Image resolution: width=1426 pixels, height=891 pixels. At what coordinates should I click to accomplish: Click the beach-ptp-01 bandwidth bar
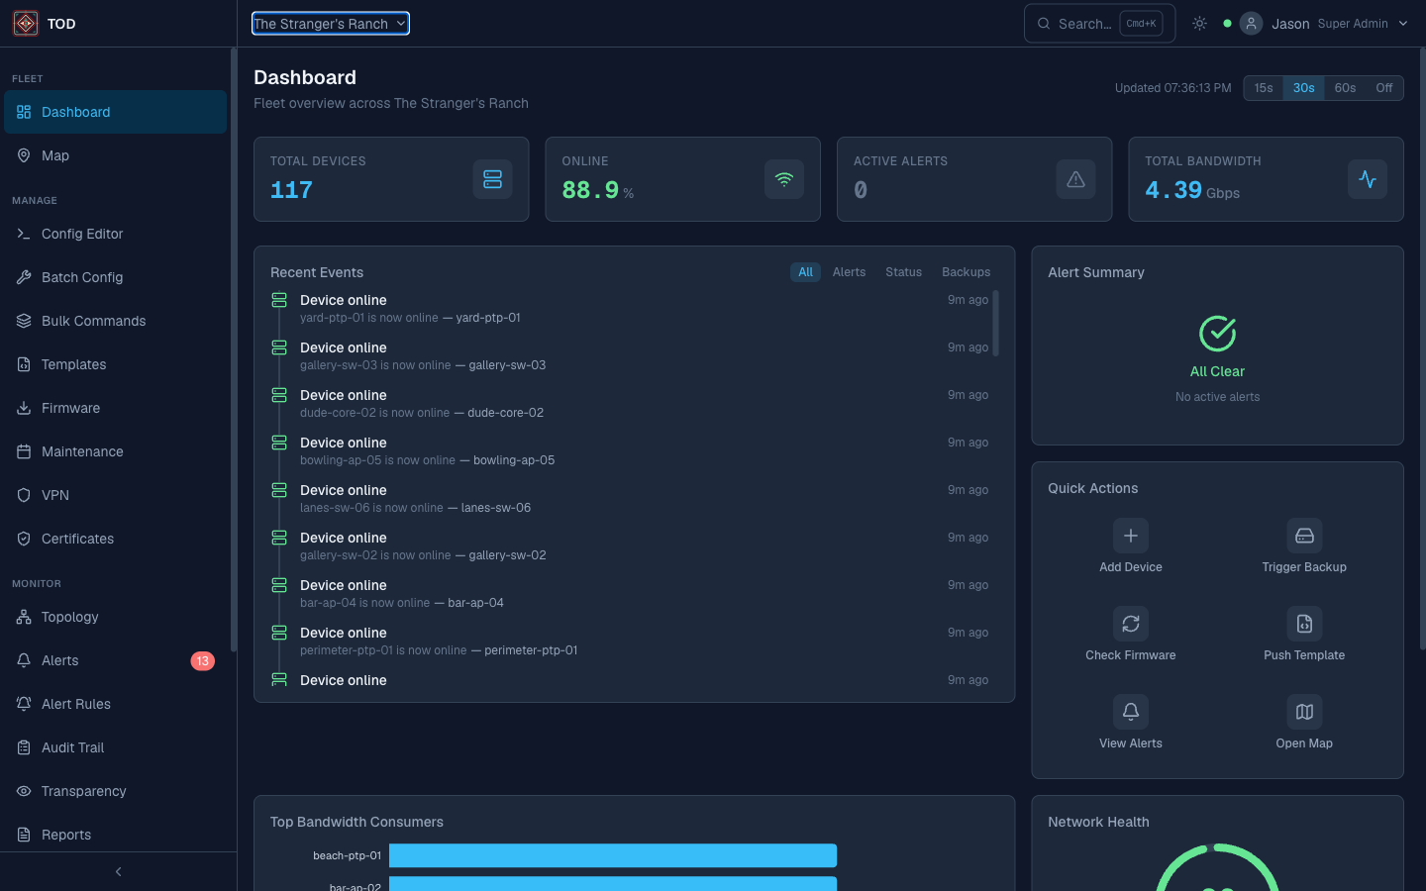click(613, 855)
